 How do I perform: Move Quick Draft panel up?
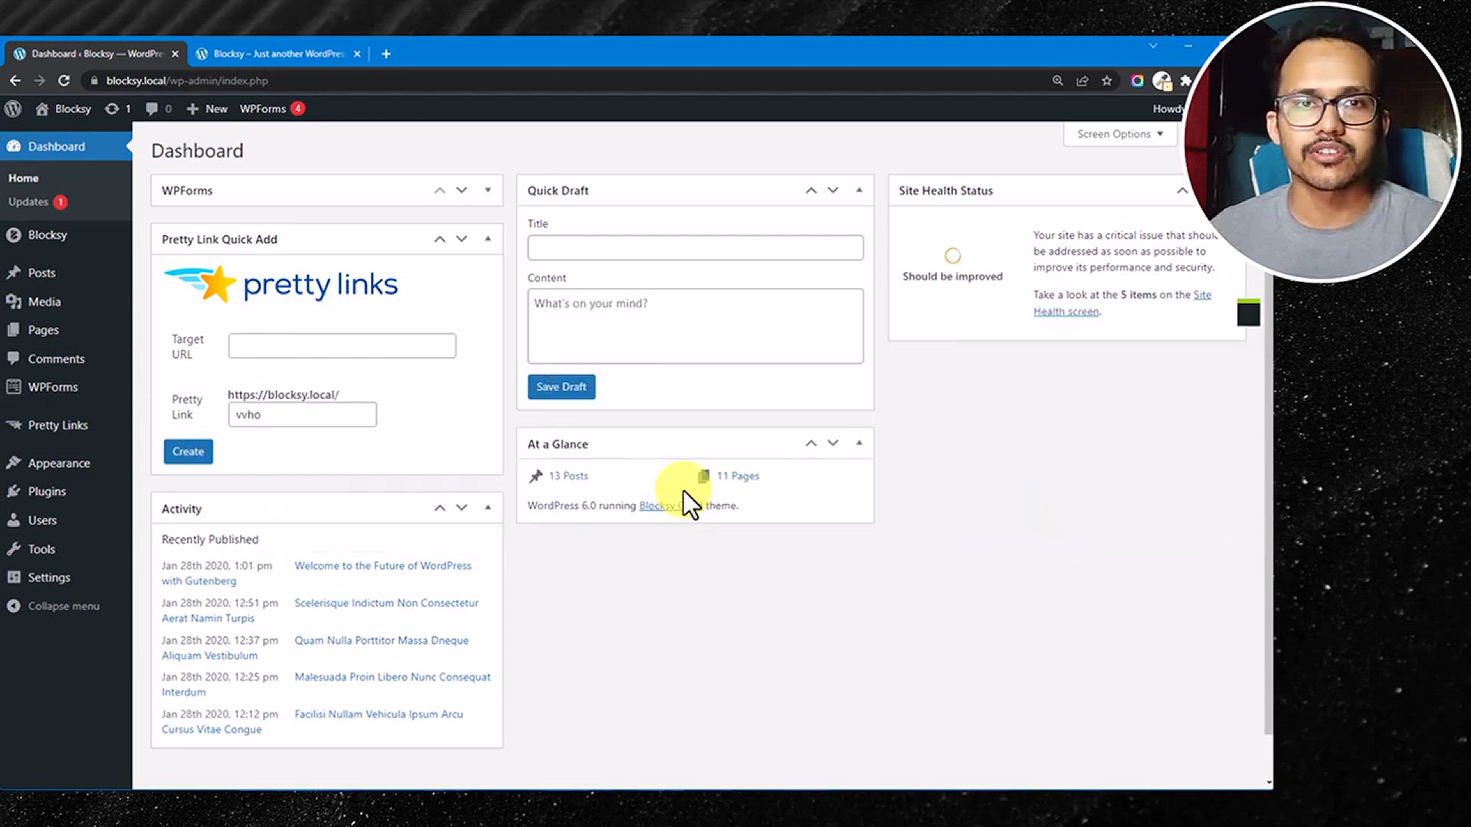tap(811, 190)
